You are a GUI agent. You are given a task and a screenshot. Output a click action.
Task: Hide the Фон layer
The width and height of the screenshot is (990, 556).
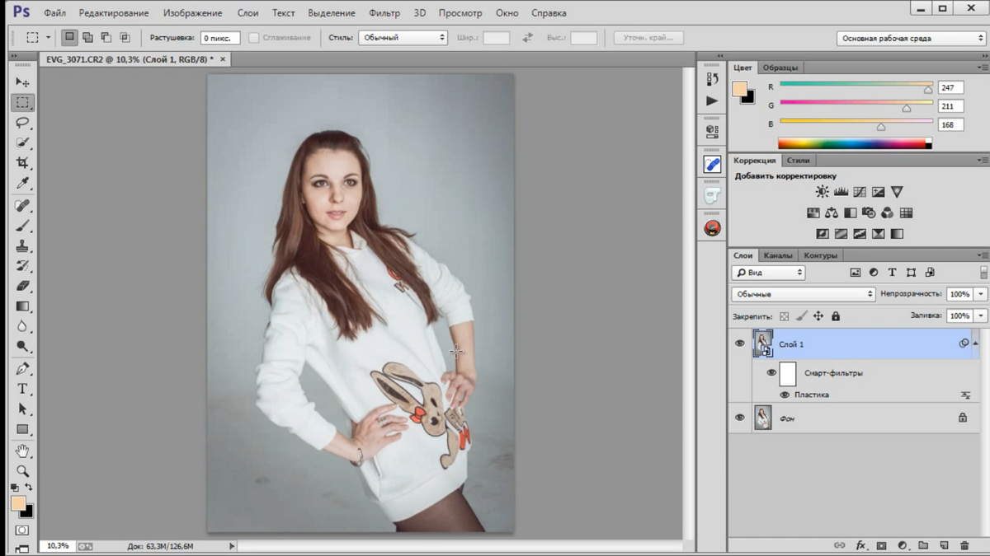(739, 418)
